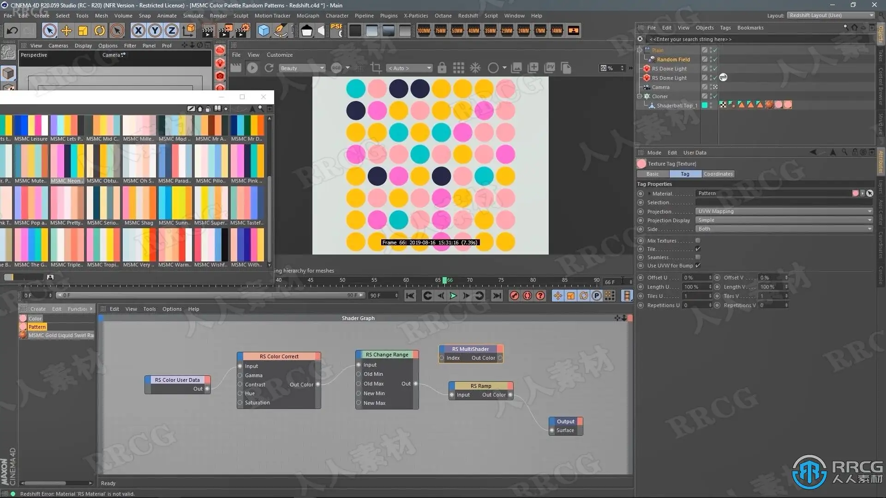Switch to the Coordinates tab
This screenshot has width=886, height=498.
point(718,174)
